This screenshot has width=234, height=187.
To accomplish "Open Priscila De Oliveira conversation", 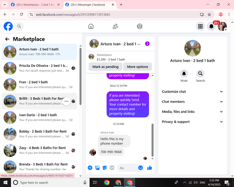I will (x=39, y=68).
